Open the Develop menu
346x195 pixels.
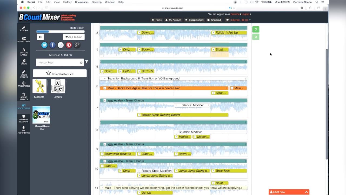click(x=97, y=2)
